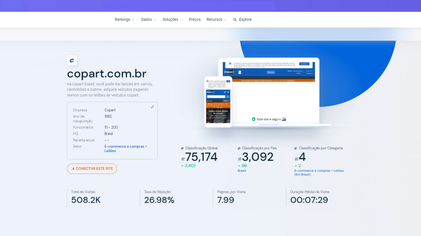Screen dimensions: 421x236
Task: Click the search magnifier icon beside Explore
Action: tap(235, 20)
